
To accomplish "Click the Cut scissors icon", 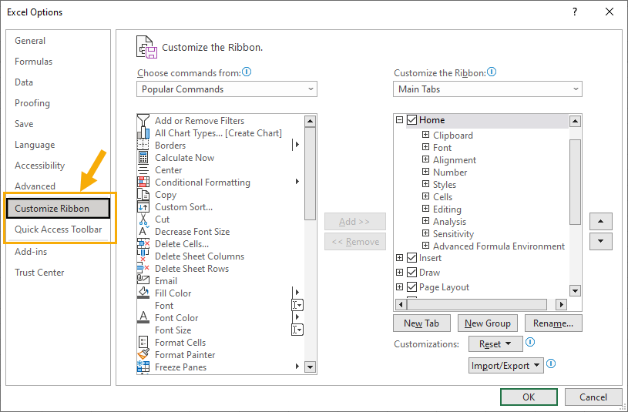I will [x=143, y=219].
